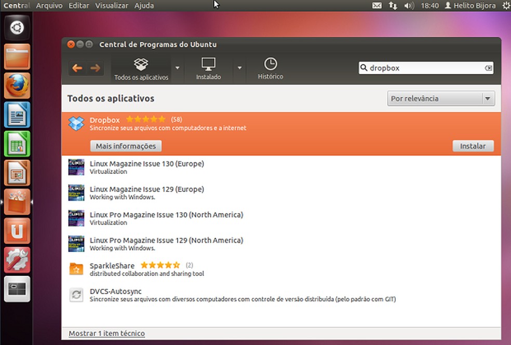Select the SparkleShare entry title
511x345 pixels.
(x=112, y=266)
